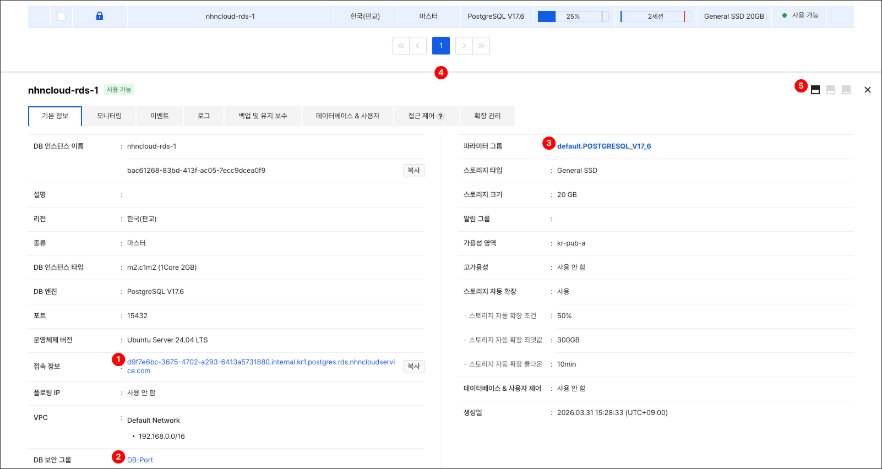The width and height of the screenshot is (882, 469).
Task: Click the 사용 가능 status in table row
Action: click(800, 15)
